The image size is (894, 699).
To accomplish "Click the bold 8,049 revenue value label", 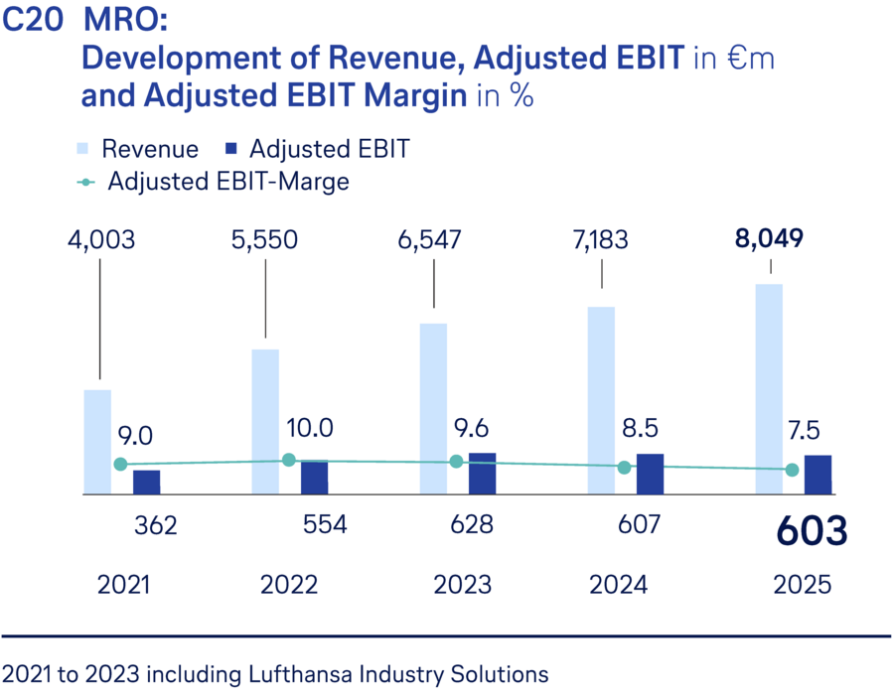I will pyautogui.click(x=770, y=239).
